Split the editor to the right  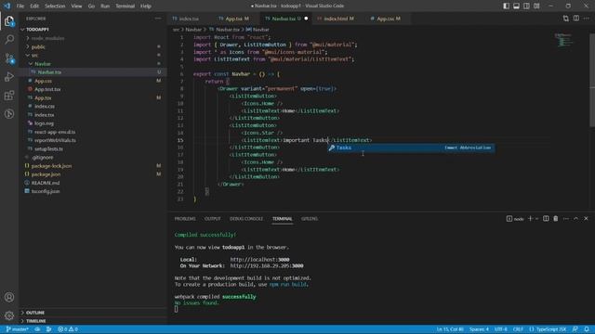coord(576,19)
